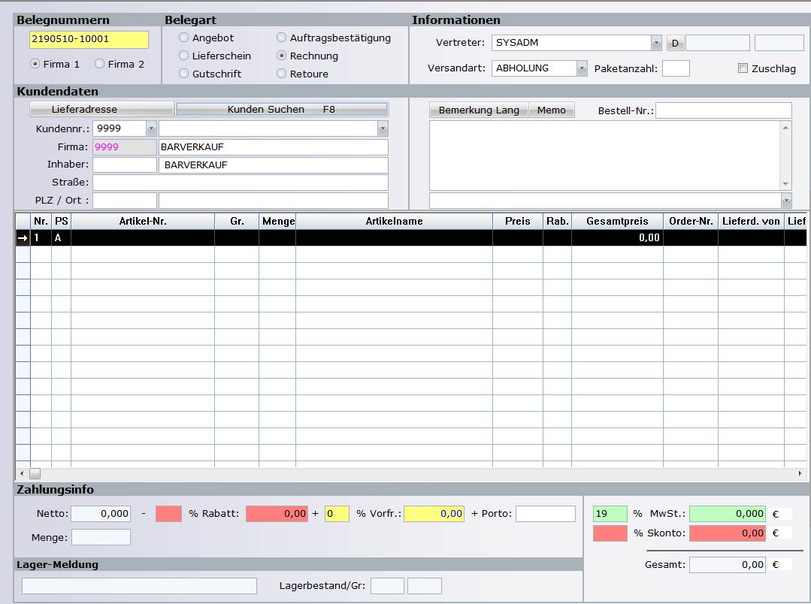Switch to Firma 2

pos(100,64)
